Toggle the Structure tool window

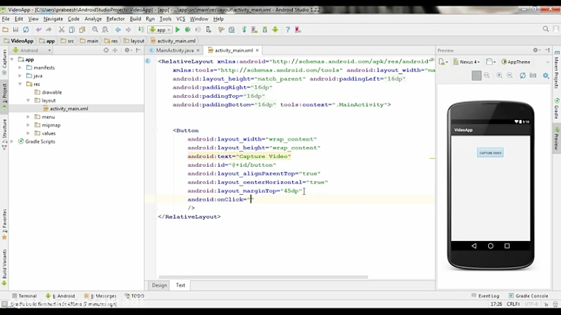[x=4, y=134]
